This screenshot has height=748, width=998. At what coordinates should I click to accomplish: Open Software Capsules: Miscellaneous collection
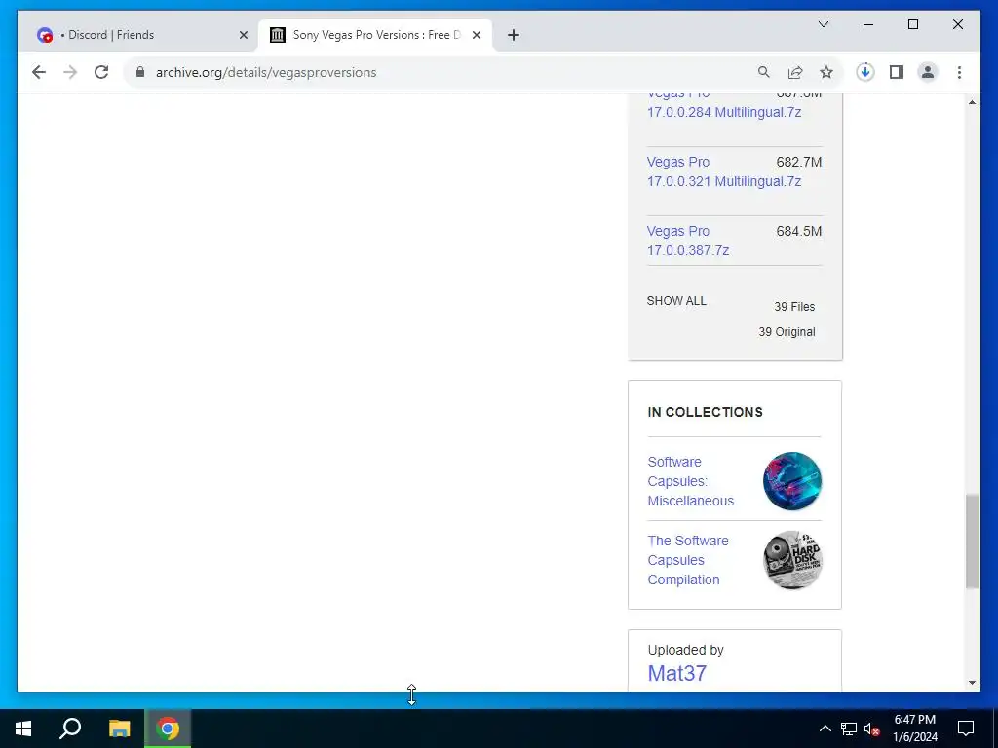(691, 481)
